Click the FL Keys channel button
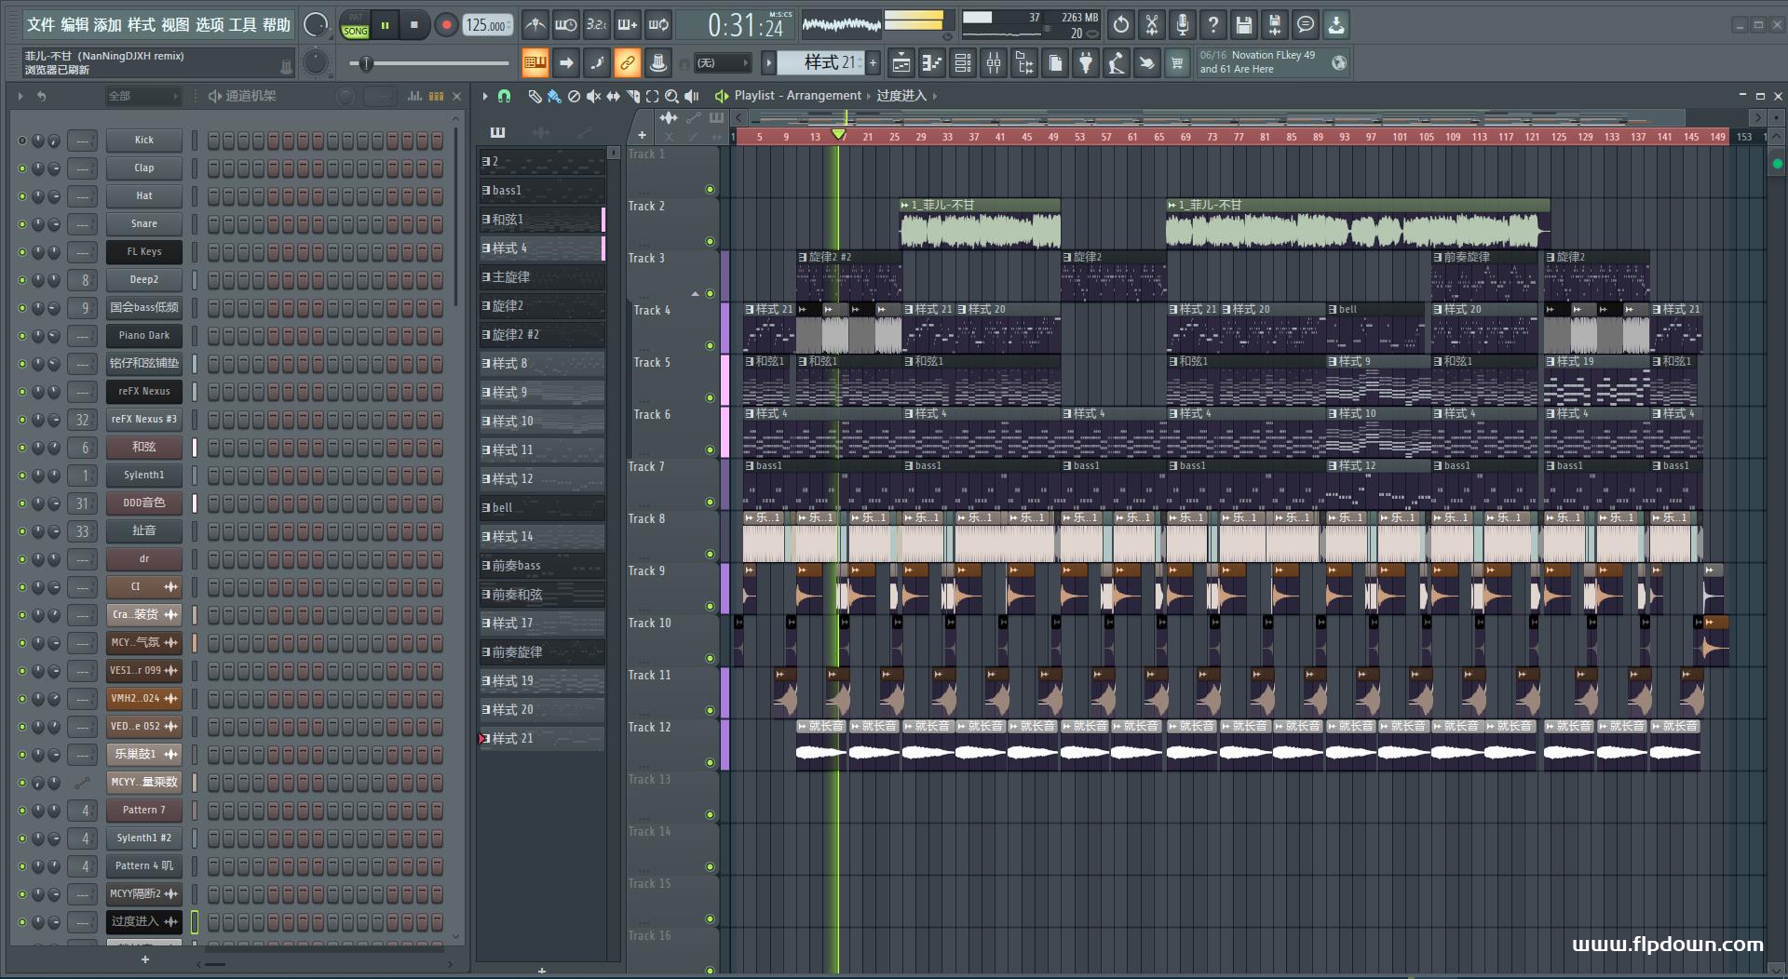 pyautogui.click(x=144, y=252)
